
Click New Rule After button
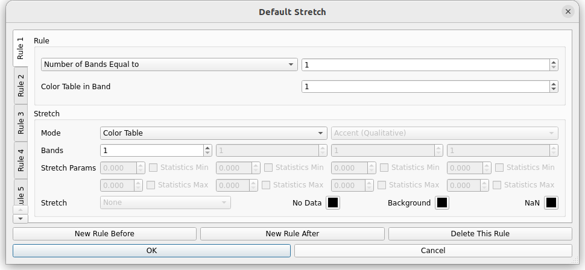(292, 234)
